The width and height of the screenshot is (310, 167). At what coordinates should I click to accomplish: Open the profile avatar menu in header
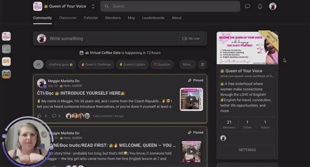click(x=273, y=6)
